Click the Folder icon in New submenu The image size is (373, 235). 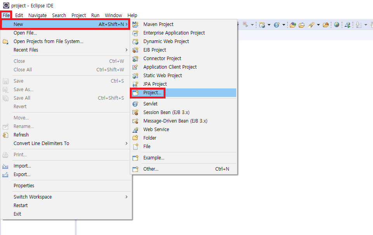coord(135,138)
